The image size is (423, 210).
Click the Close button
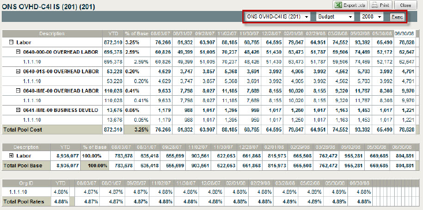tap(406, 5)
